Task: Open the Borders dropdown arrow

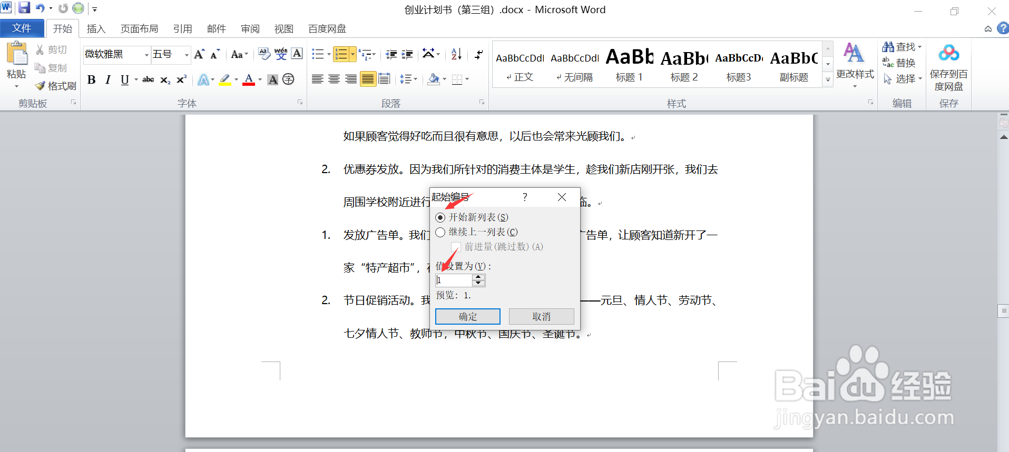Action: coord(467,79)
